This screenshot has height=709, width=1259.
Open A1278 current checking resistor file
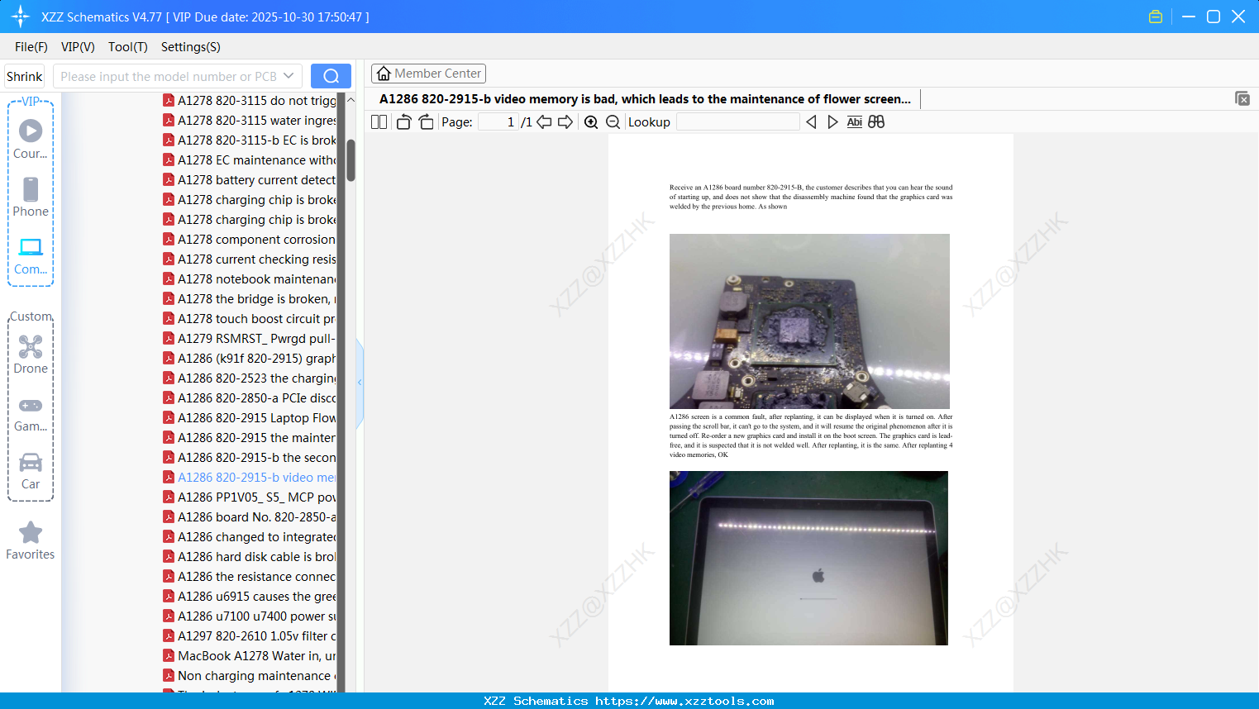pos(249,259)
